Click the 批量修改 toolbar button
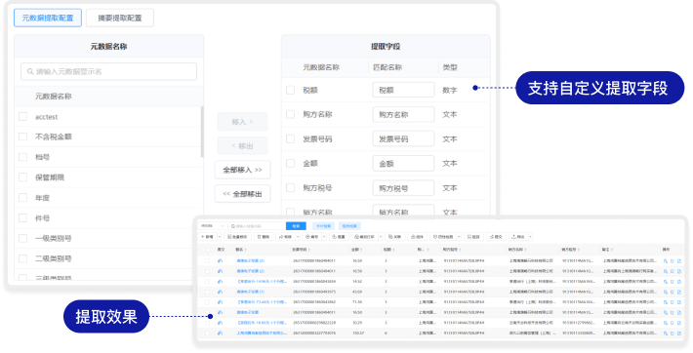The width and height of the screenshot is (693, 353). [x=238, y=237]
